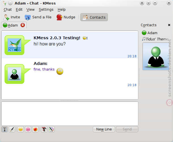Click the green status icon on Adam tab
This screenshot has width=173, height=142.
5,25
